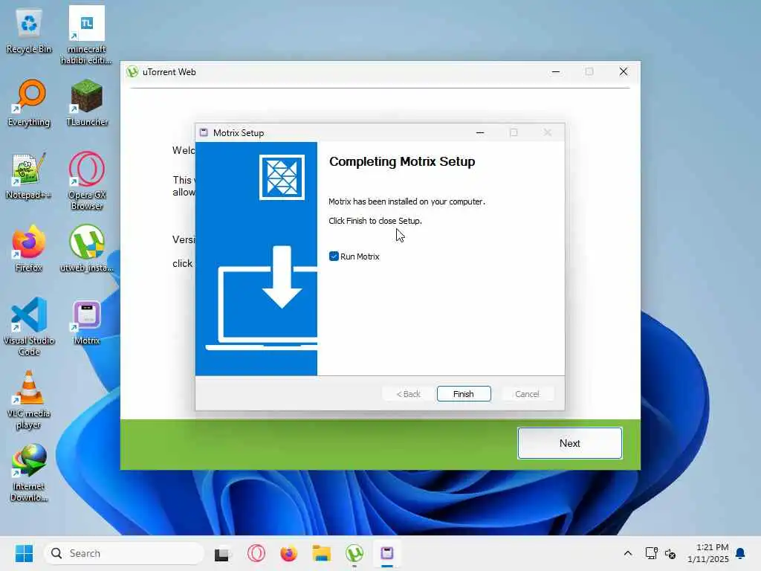The image size is (761, 571).
Task: Show hidden system tray icons
Action: pyautogui.click(x=627, y=553)
